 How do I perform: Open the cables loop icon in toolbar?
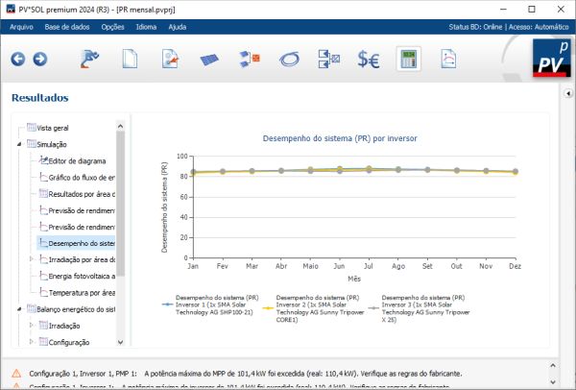click(x=289, y=60)
